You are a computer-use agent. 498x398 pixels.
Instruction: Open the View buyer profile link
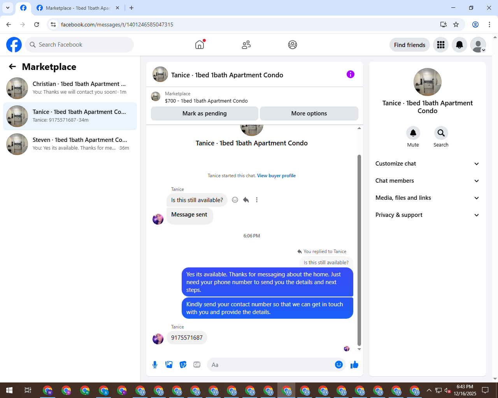[x=276, y=176]
